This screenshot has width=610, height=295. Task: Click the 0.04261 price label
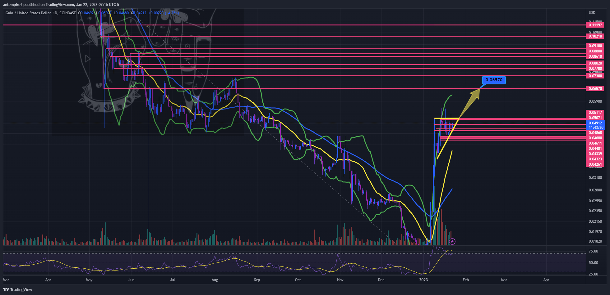point(595,164)
